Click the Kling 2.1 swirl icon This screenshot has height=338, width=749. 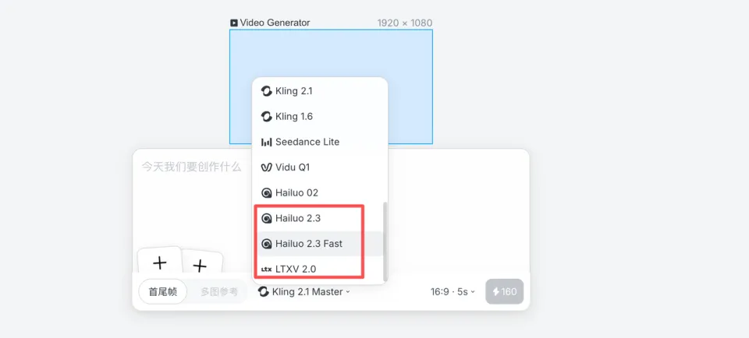[x=267, y=90]
